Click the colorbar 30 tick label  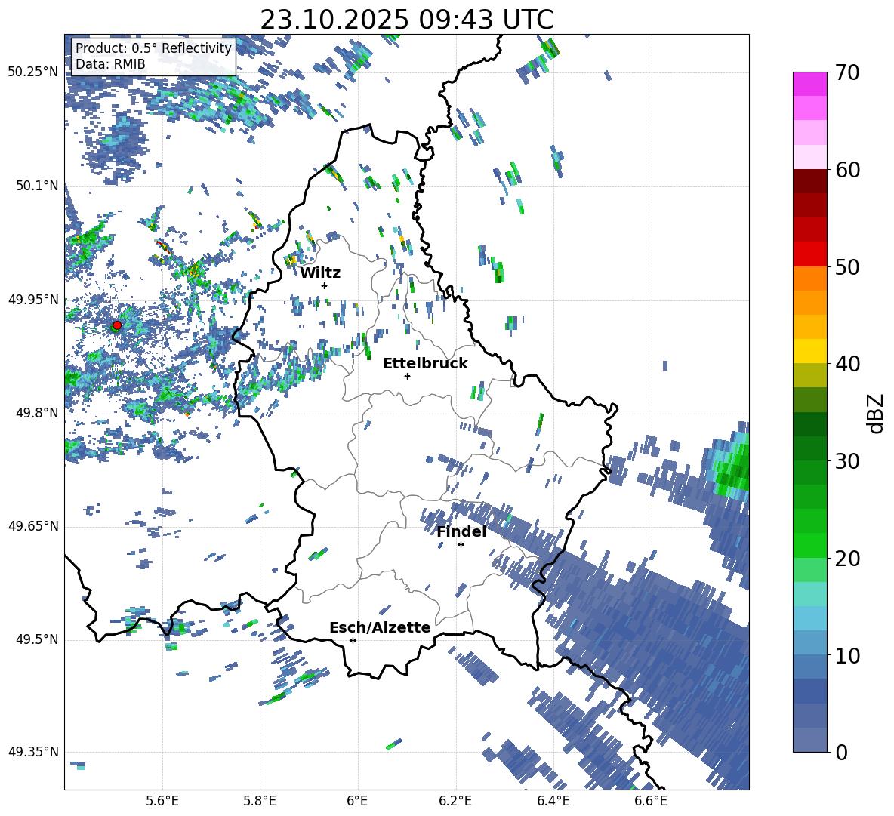point(847,460)
